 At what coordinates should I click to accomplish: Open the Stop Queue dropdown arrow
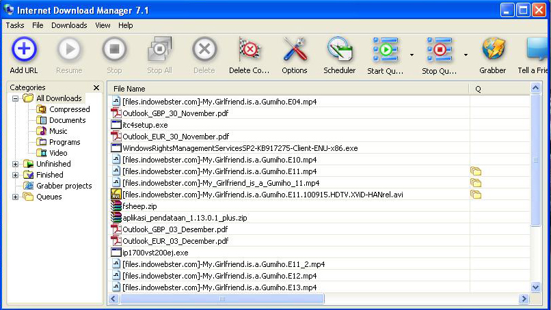point(466,55)
